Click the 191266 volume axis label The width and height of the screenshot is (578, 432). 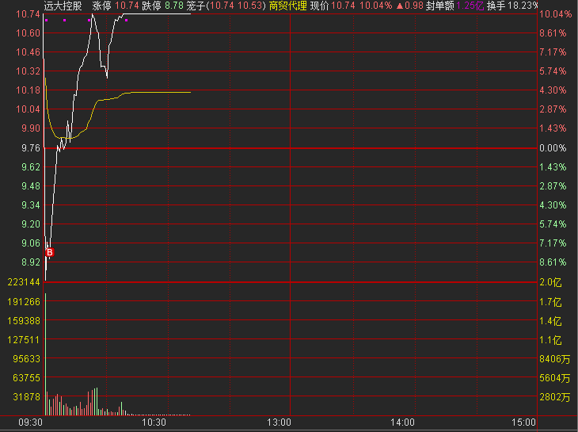(x=24, y=302)
